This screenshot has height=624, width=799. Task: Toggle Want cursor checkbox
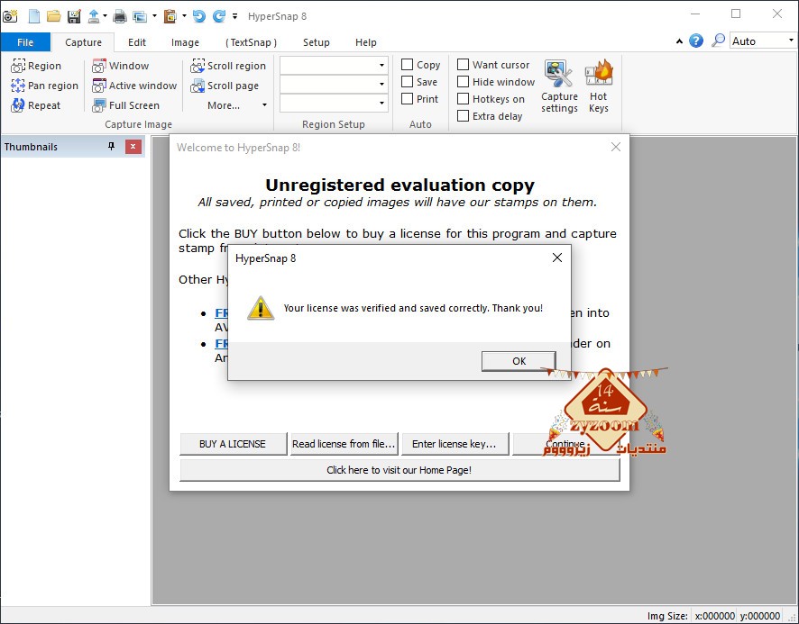(463, 65)
